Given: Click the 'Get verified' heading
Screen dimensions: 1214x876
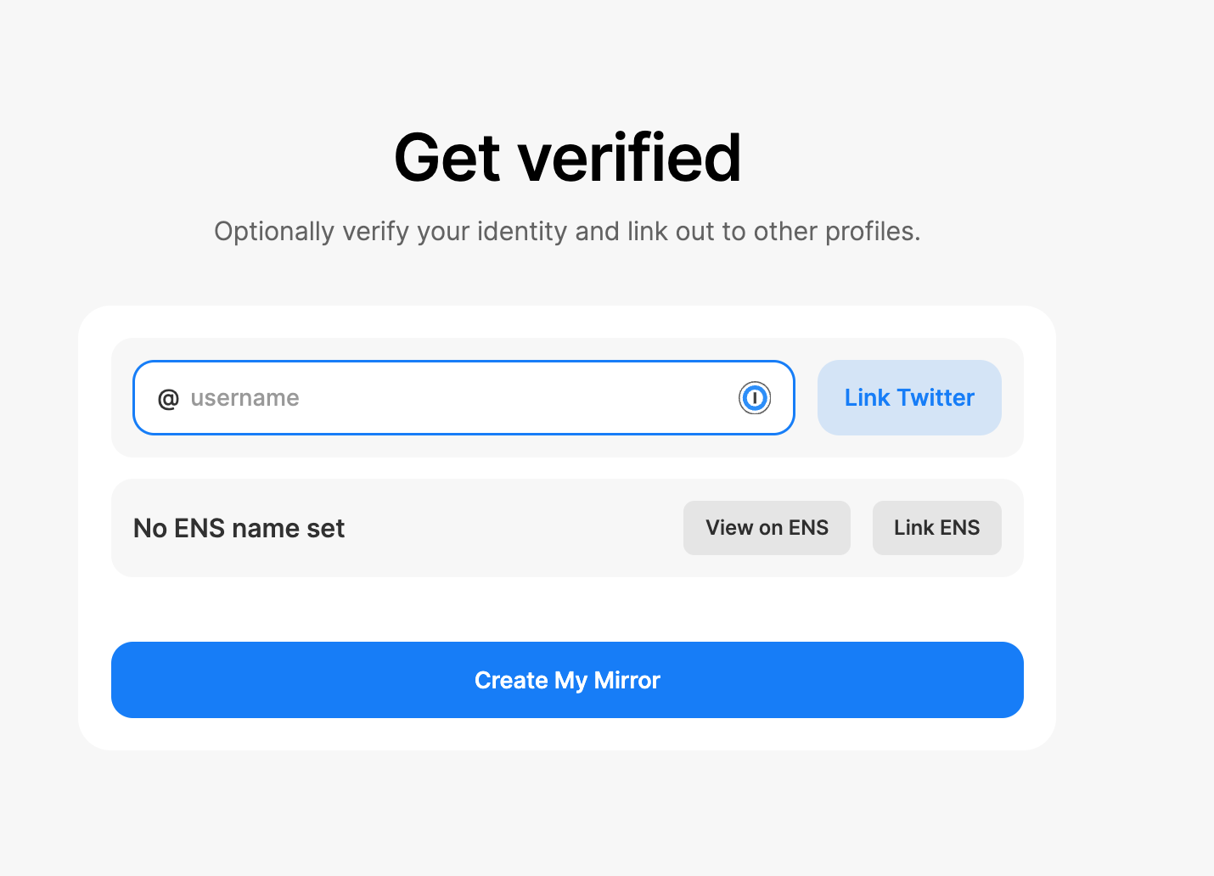Looking at the screenshot, I should tap(567, 158).
